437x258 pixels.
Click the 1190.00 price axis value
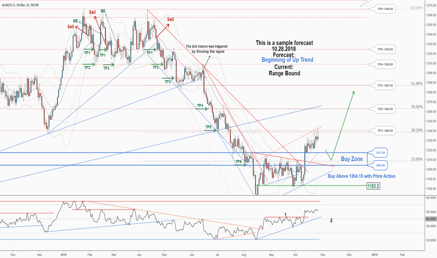(x=431, y=179)
